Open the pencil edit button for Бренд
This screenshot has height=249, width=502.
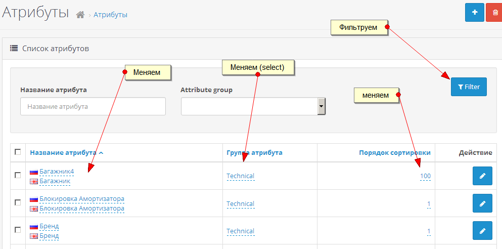(482, 231)
